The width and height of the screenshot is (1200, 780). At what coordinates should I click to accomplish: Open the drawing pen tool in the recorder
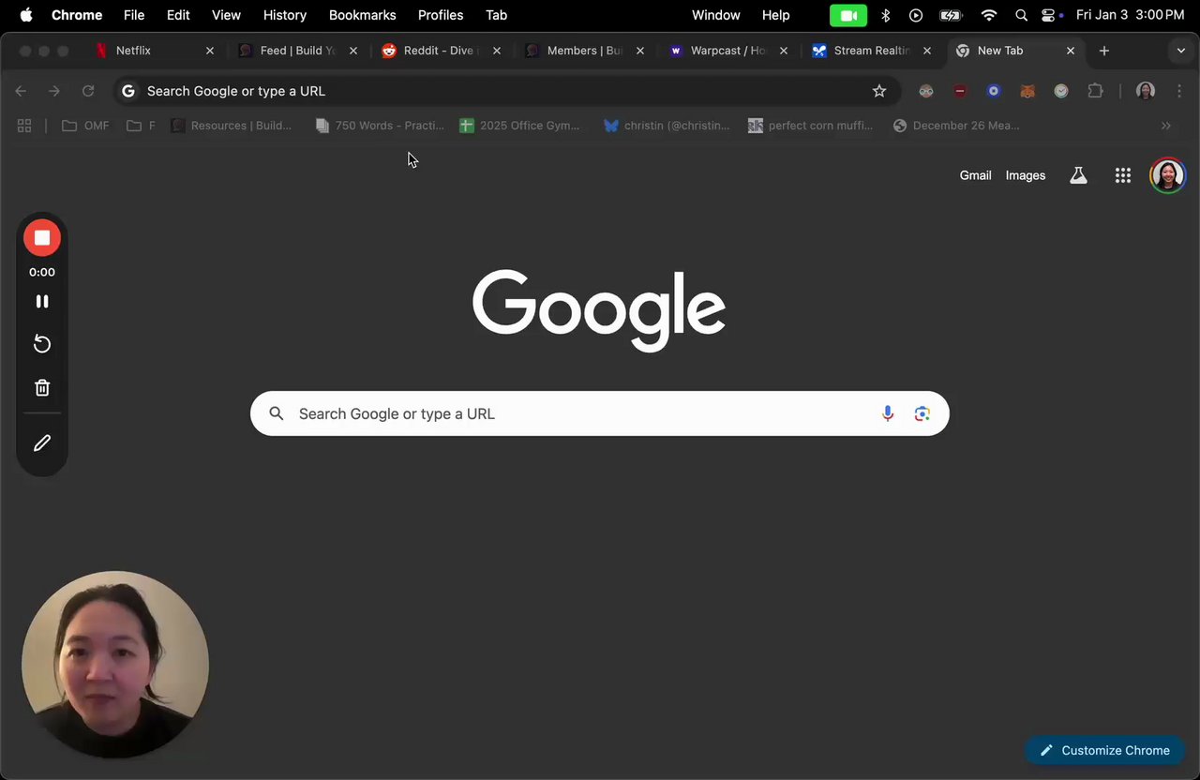tap(42, 443)
